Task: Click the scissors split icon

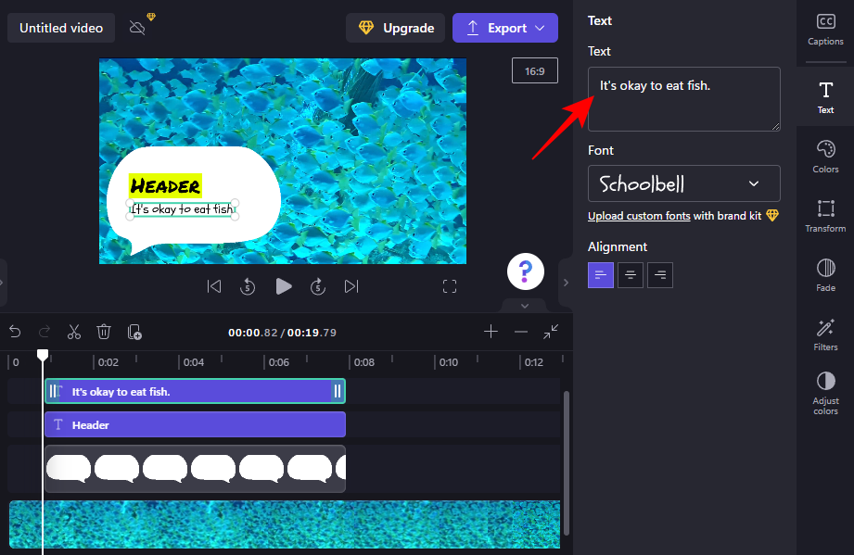Action: point(74,332)
